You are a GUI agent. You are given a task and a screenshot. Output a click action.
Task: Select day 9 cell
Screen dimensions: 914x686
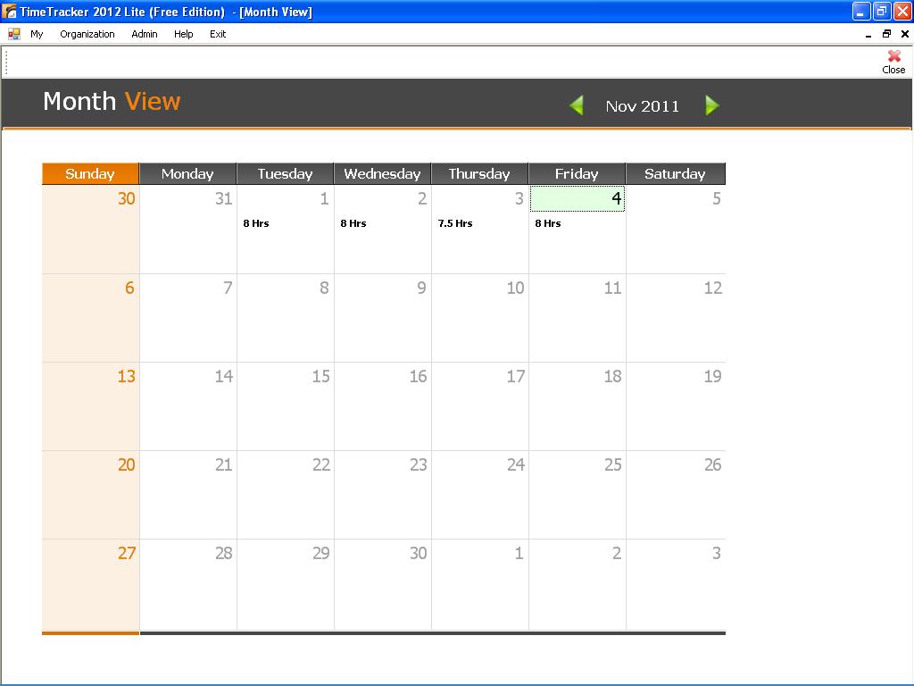383,318
